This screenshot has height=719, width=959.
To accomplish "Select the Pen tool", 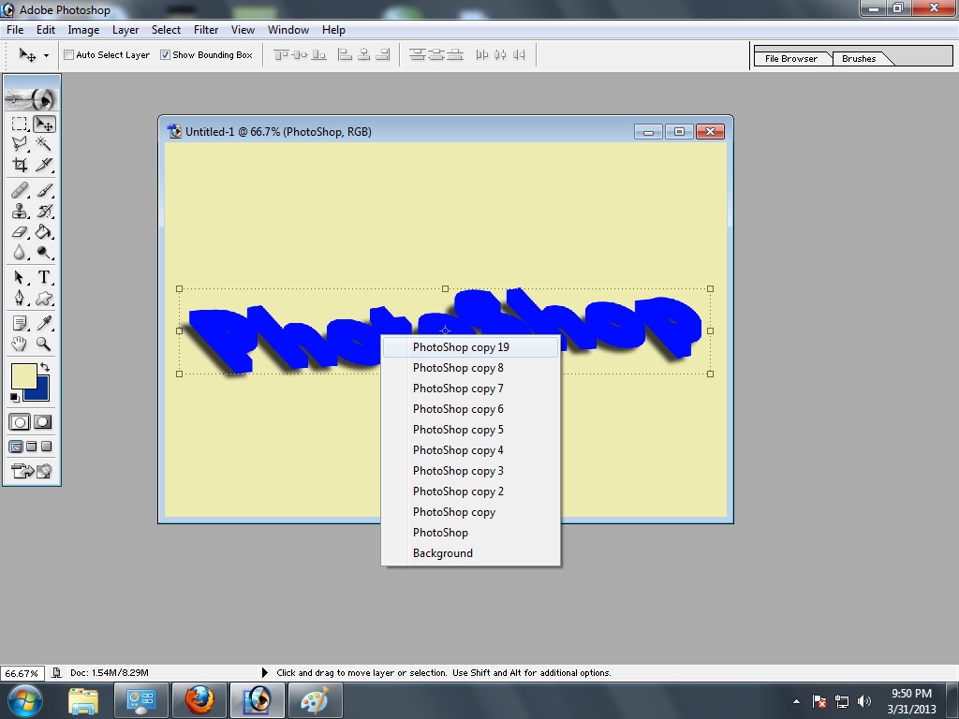I will [19, 299].
